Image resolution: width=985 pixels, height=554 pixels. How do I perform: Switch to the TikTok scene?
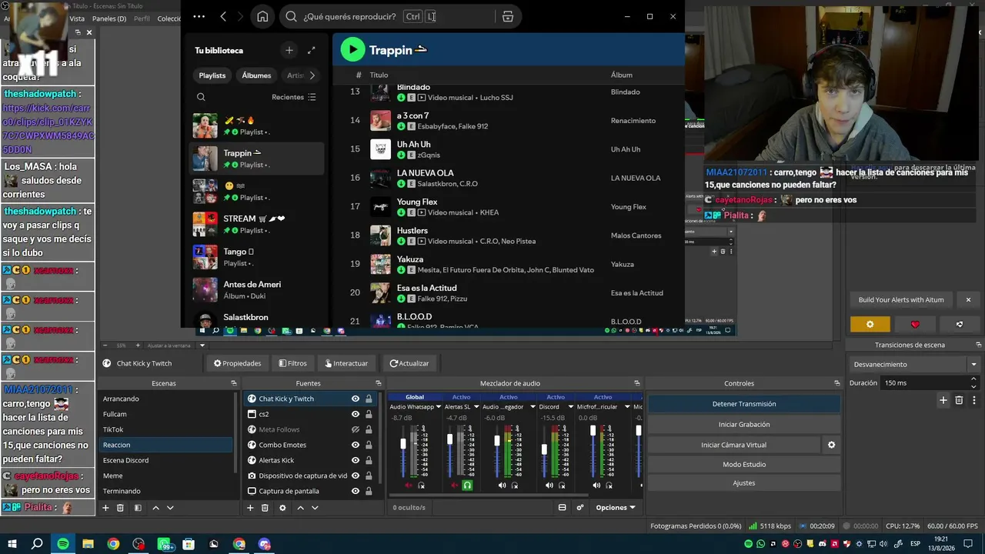[166, 429]
